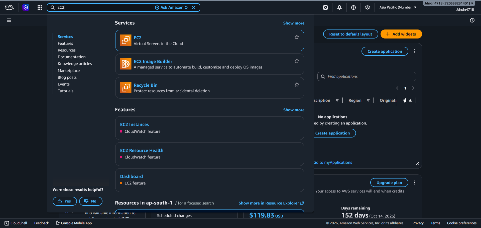Show more in Resource Explorer

[271, 203]
